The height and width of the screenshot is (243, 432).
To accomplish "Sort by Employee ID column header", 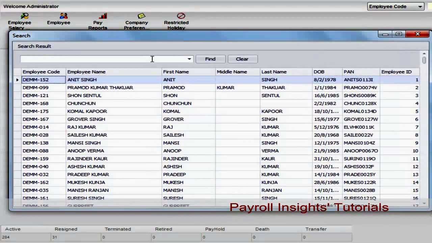I will click(400, 72).
